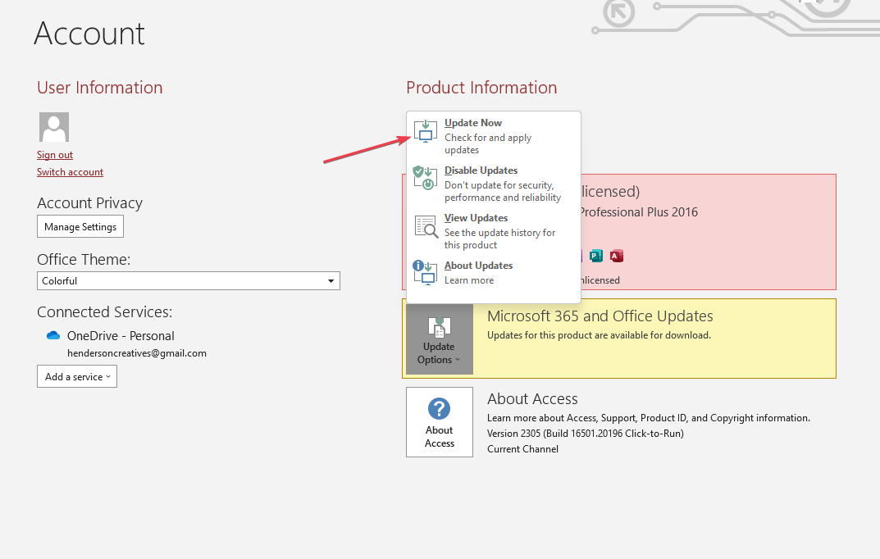Click the Professional Plus 2016 product text
Image resolution: width=880 pixels, height=559 pixels.
point(639,212)
